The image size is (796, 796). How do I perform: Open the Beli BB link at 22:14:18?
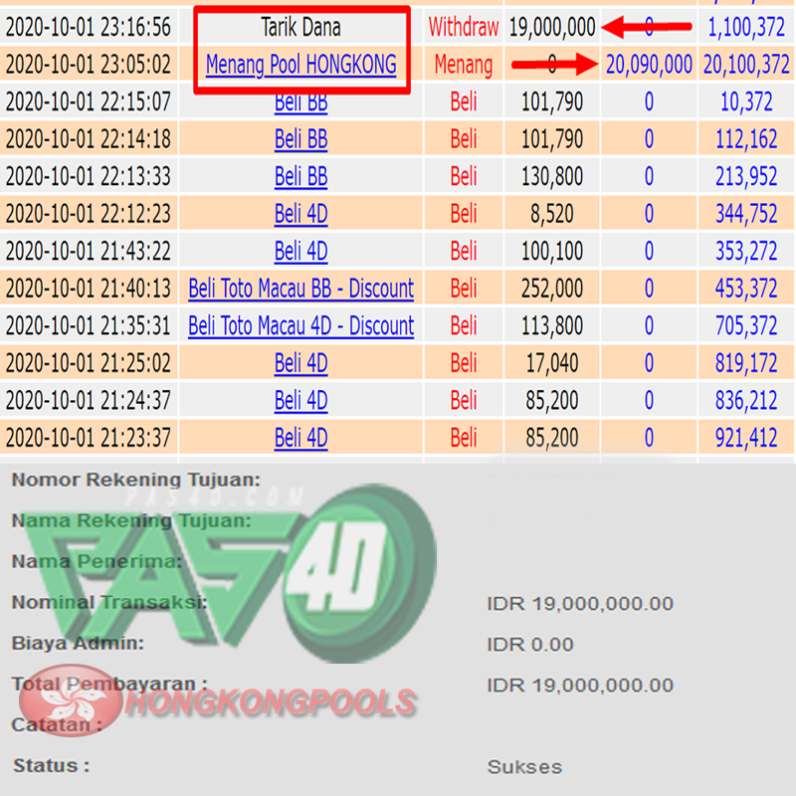pos(301,139)
